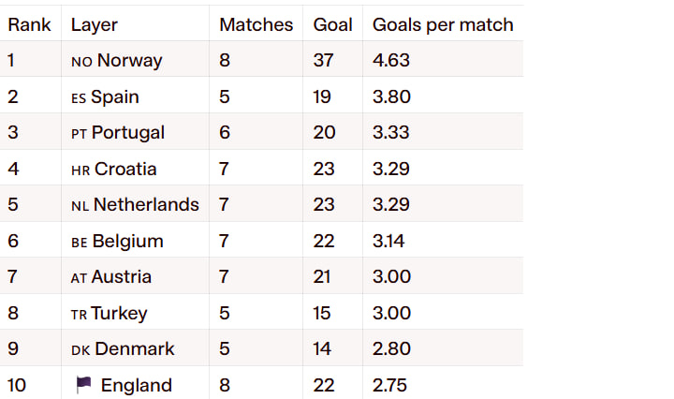Click the TR country code badge
The height and width of the screenshot is (399, 674).
pyautogui.click(x=80, y=314)
